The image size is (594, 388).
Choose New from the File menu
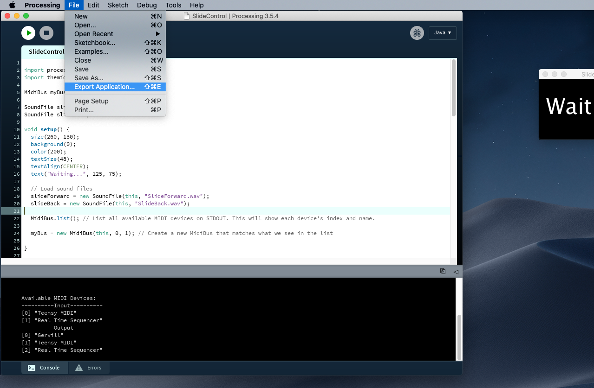tap(115, 16)
